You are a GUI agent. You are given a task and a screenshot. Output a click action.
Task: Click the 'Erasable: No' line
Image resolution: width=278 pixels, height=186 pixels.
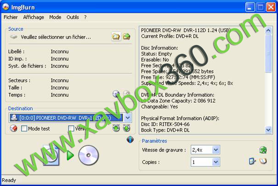point(155,60)
